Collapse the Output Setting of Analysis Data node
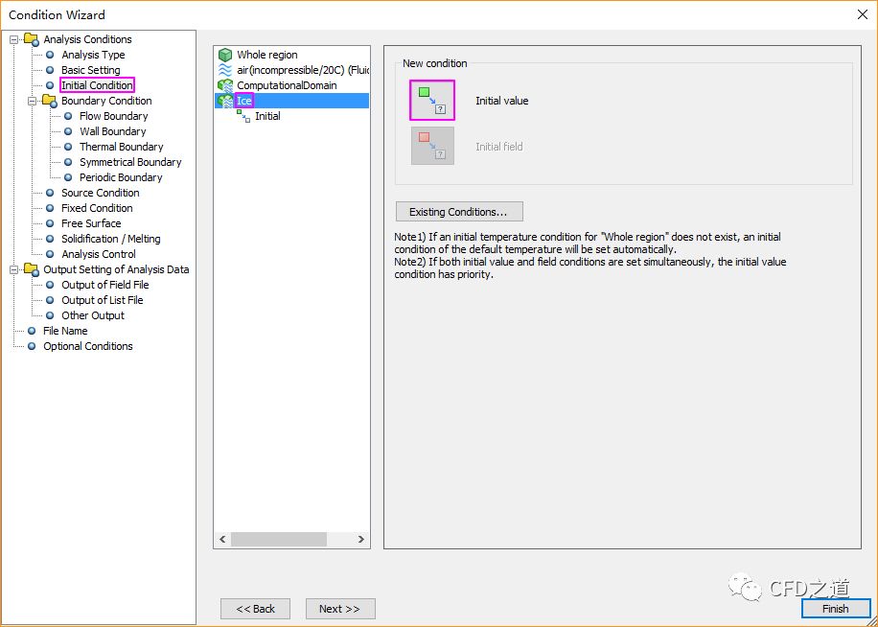The width and height of the screenshot is (878, 627). 14,269
